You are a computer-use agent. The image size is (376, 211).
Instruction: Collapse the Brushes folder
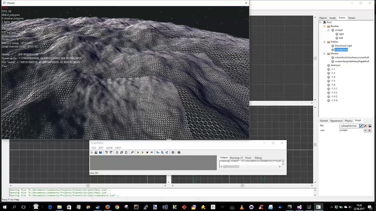point(324,26)
